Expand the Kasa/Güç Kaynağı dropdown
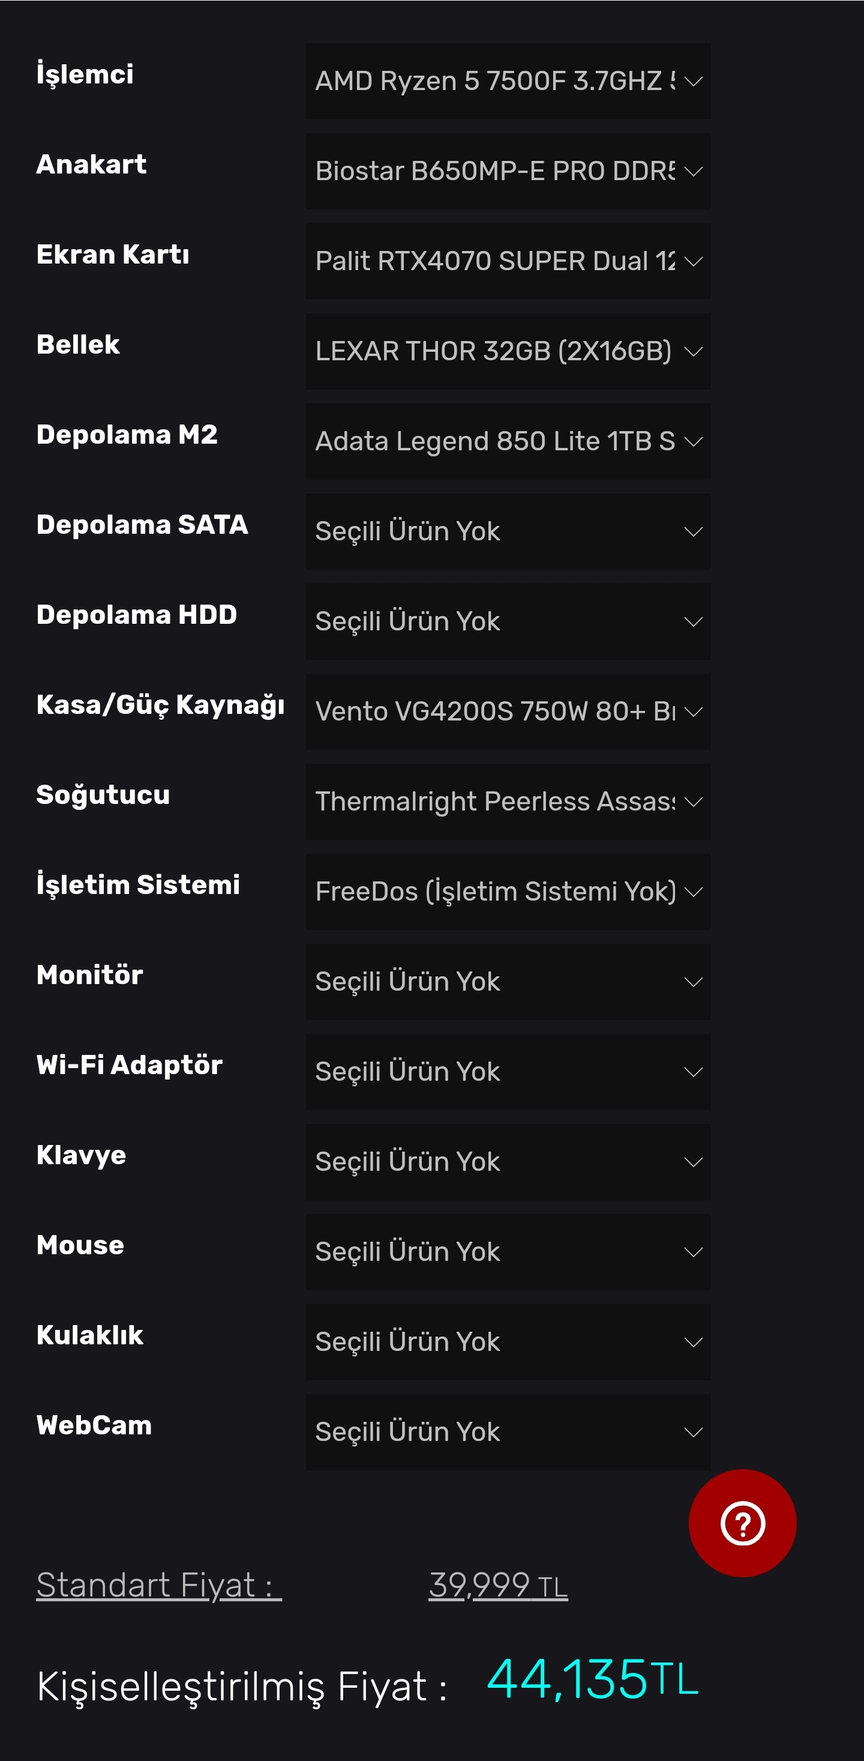Screen dimensions: 864x1761 point(508,711)
